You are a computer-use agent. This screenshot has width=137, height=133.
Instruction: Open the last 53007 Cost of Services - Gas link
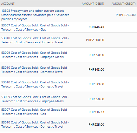(35, 112)
